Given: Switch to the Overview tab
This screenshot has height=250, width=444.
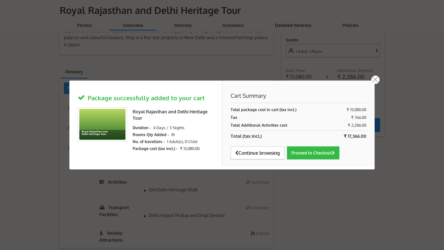Looking at the screenshot, I should [133, 25].
